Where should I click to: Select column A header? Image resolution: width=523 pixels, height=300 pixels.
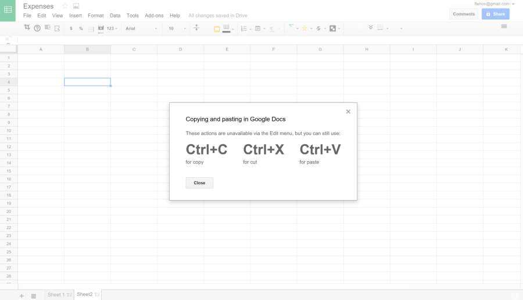pos(41,49)
